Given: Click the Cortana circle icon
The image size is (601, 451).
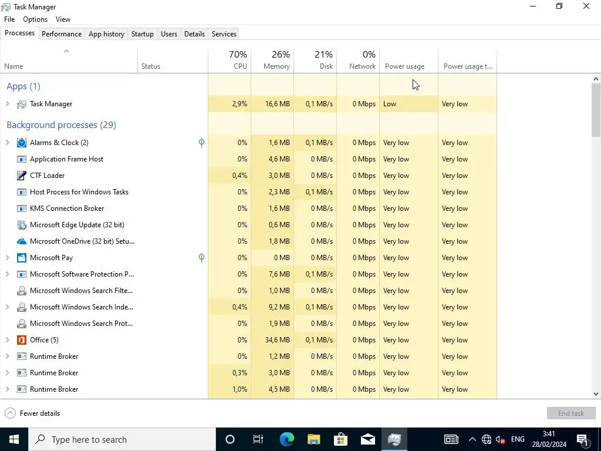Looking at the screenshot, I should [x=230, y=439].
